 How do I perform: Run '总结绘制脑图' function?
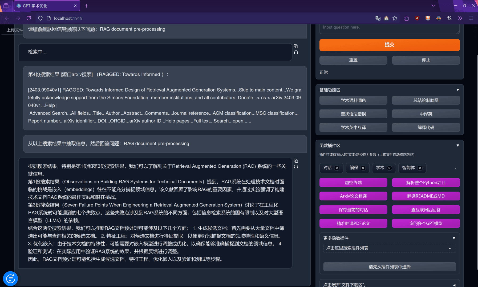(426, 100)
